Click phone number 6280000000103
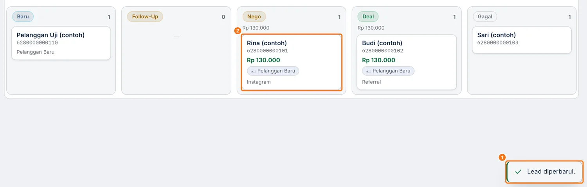This screenshot has width=587, height=187. pos(498,43)
